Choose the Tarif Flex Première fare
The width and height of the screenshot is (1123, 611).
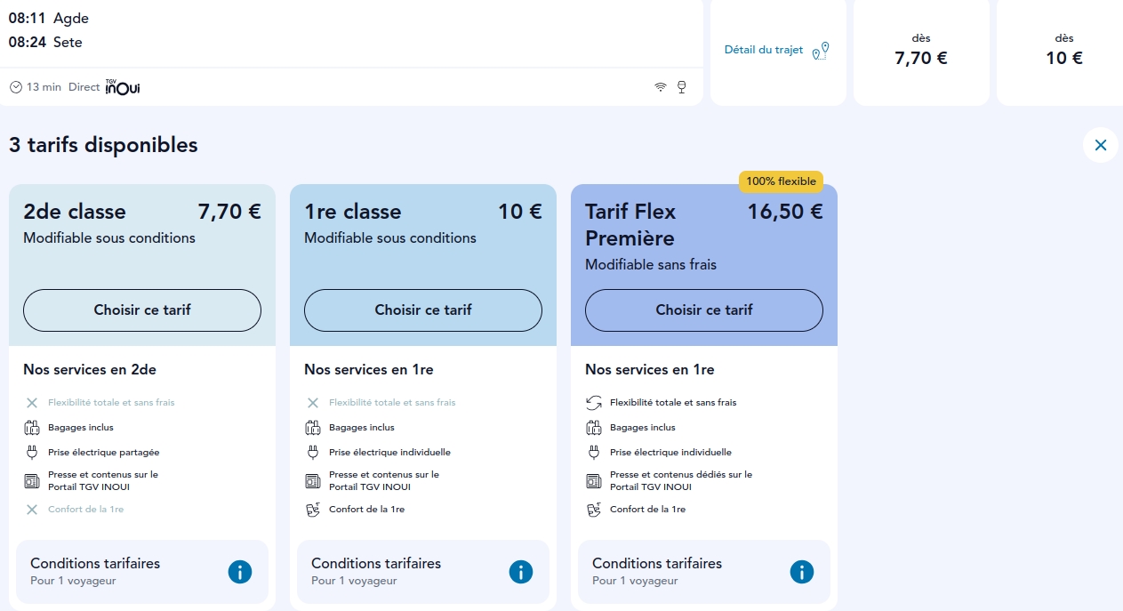pos(703,310)
